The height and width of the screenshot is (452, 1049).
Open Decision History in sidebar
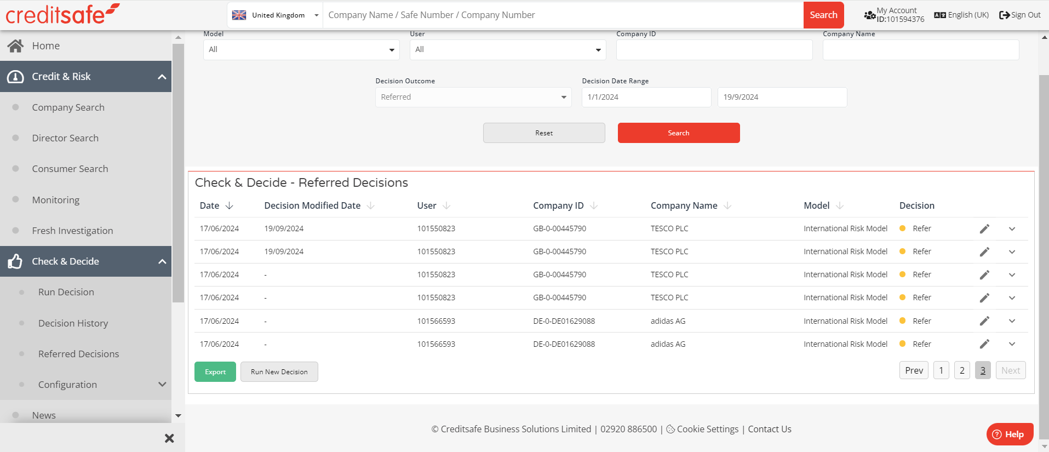(x=73, y=323)
